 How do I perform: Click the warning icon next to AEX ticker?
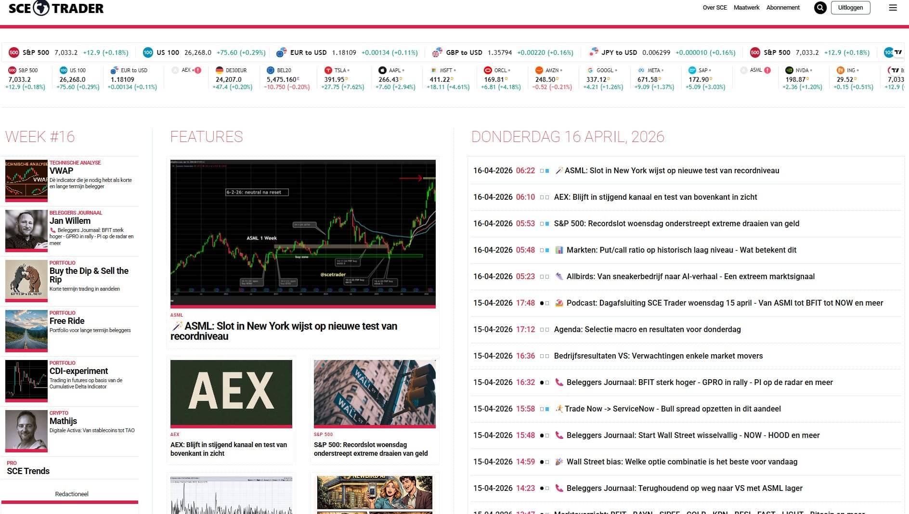tap(197, 70)
